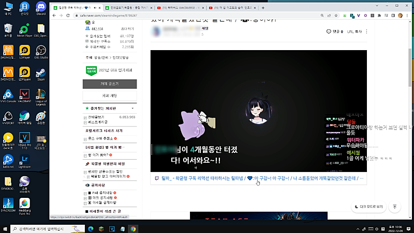Viewport: 414px width, 233px height.
Task: Reload the current Chrome page
Action: (x=68, y=15)
